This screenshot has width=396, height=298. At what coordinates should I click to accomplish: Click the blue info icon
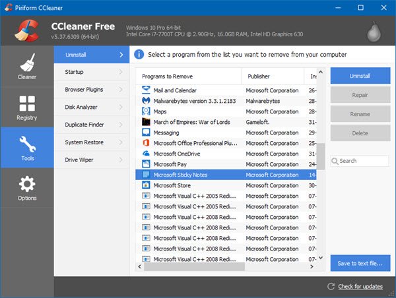pos(139,54)
